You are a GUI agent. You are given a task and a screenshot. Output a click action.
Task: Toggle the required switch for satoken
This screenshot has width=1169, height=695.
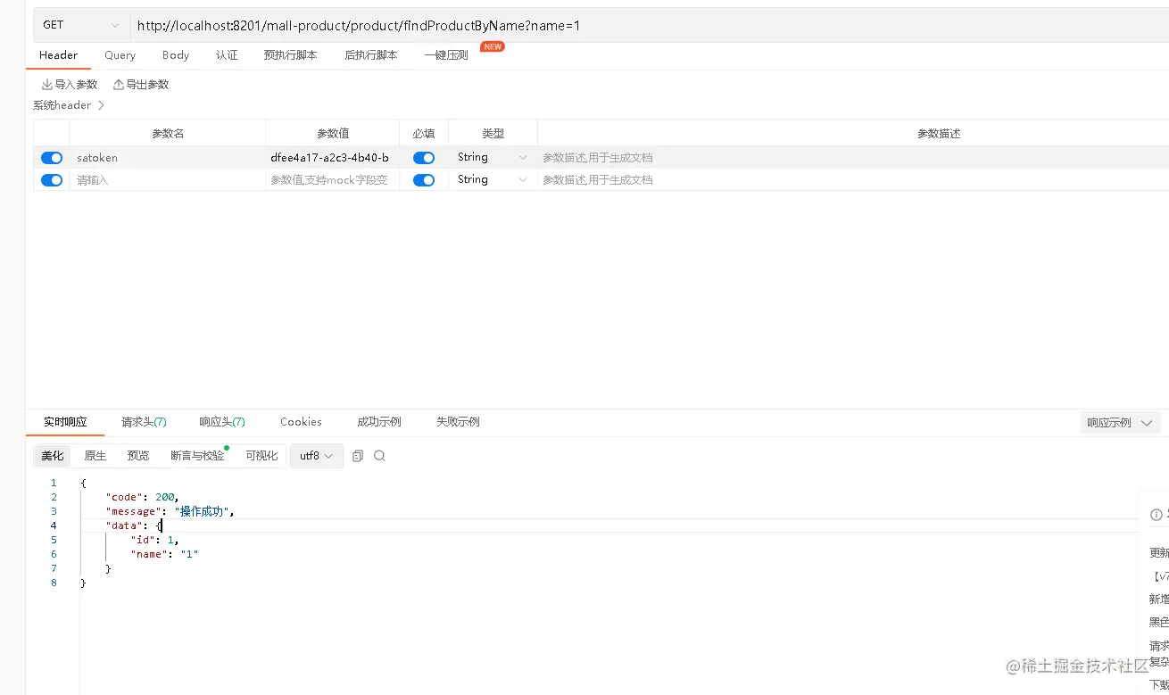tap(424, 158)
